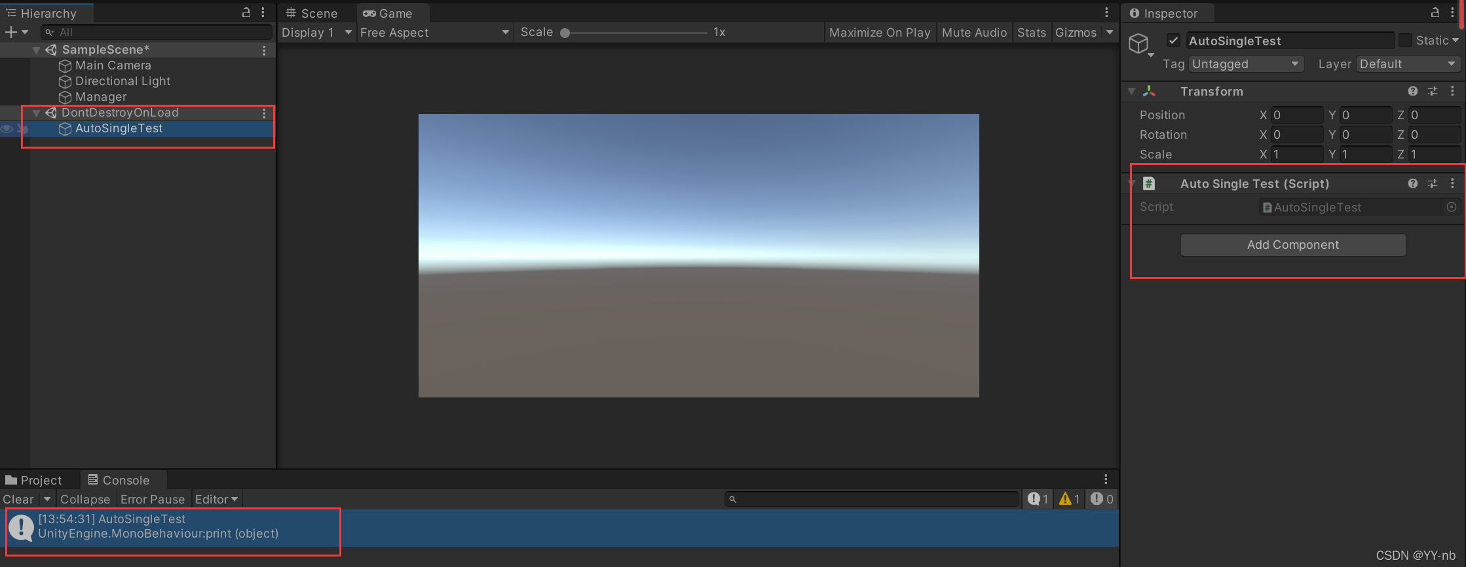Open SampleScene context menu dots
Image resolution: width=1466 pixels, height=567 pixels.
[264, 50]
